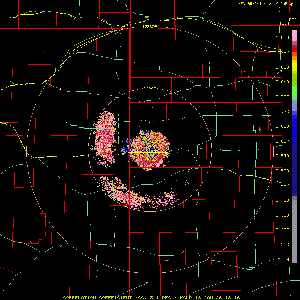Click the "0.840" color scale value

(x=282, y=82)
